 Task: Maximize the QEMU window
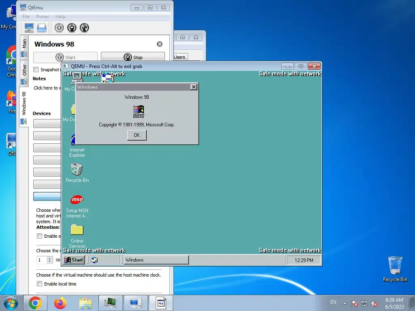[x=301, y=66]
